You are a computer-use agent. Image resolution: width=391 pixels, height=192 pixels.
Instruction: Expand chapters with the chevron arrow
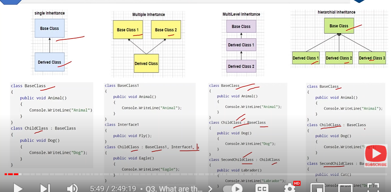click(x=210, y=189)
